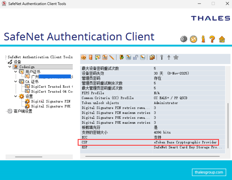Click the 管理员密码 row label
This screenshot has height=180, width=232.
[91, 78]
